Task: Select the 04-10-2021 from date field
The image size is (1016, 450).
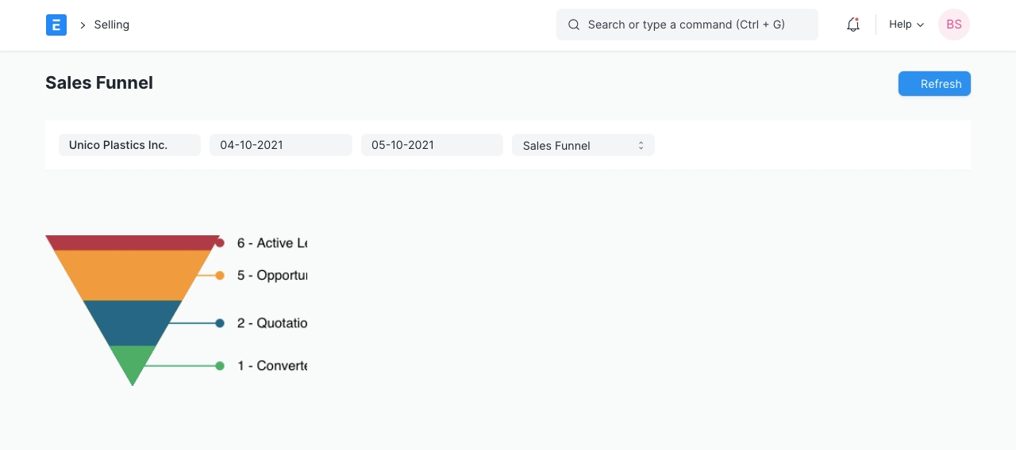Action: (x=280, y=145)
